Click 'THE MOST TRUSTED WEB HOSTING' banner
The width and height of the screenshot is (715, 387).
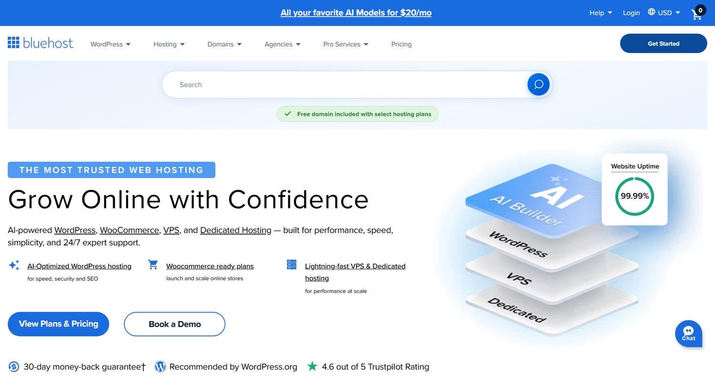pos(112,170)
